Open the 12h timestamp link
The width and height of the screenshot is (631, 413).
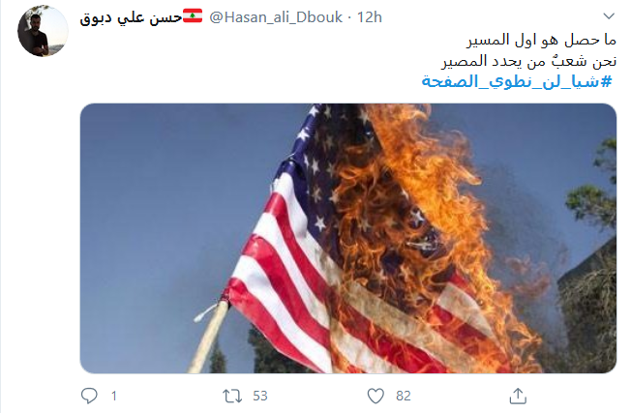[x=370, y=17]
